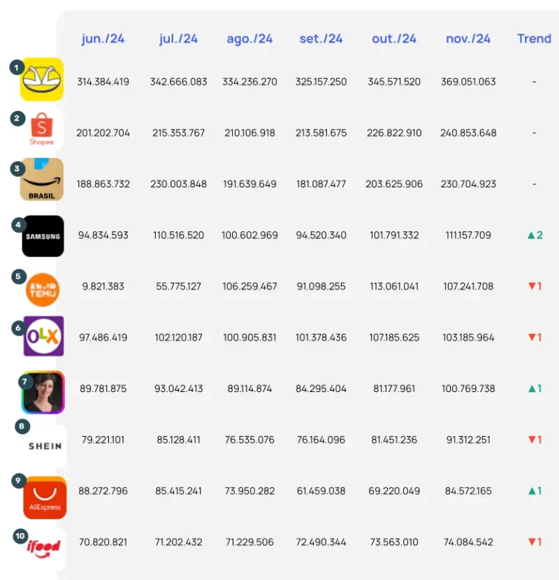Click Samsung's green up trend arrow
The width and height of the screenshot is (559, 580).
[531, 235]
